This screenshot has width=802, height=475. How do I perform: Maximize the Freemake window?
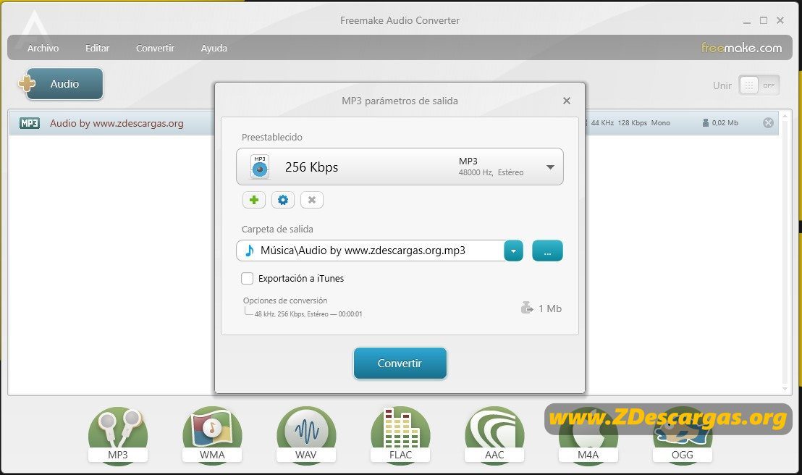coord(764,20)
